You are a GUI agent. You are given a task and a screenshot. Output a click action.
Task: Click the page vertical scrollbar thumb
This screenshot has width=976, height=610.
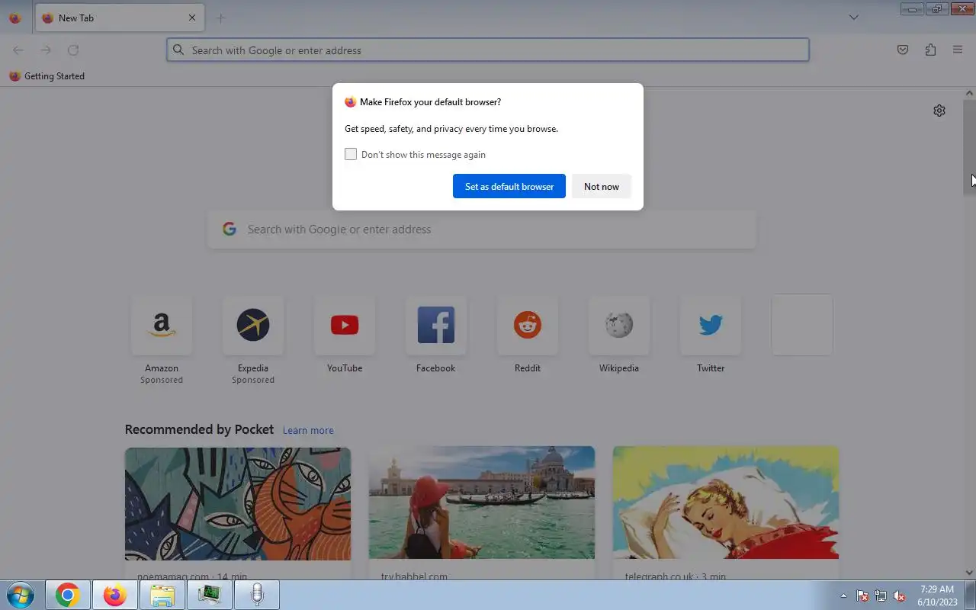tap(969, 149)
